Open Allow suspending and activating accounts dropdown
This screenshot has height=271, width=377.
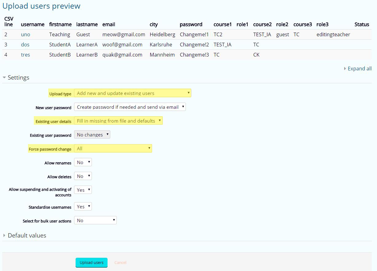tap(83, 190)
